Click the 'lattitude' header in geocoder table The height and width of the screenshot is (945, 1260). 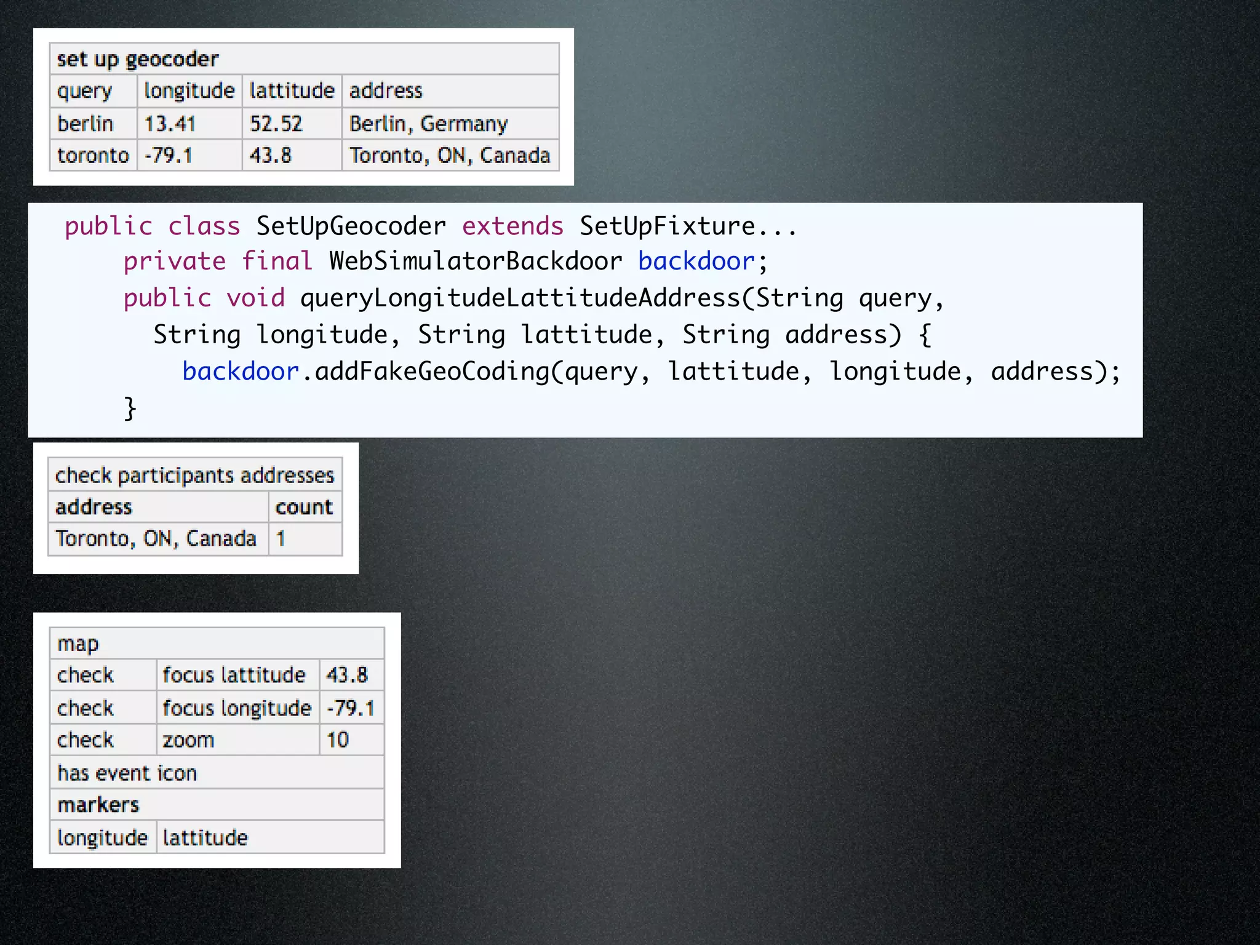[292, 91]
